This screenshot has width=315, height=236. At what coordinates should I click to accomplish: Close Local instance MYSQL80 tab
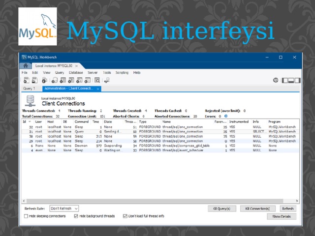click(77, 66)
